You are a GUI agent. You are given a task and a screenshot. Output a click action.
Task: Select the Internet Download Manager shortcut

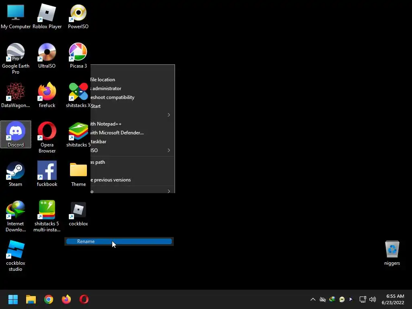click(x=16, y=216)
